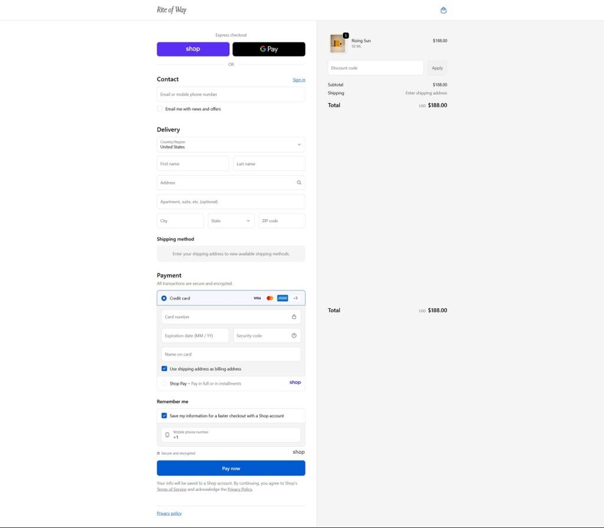Expand the State dropdown
The height and width of the screenshot is (528, 604).
(231, 221)
